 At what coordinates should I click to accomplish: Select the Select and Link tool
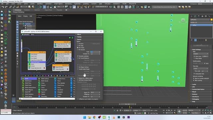click(10, 7)
